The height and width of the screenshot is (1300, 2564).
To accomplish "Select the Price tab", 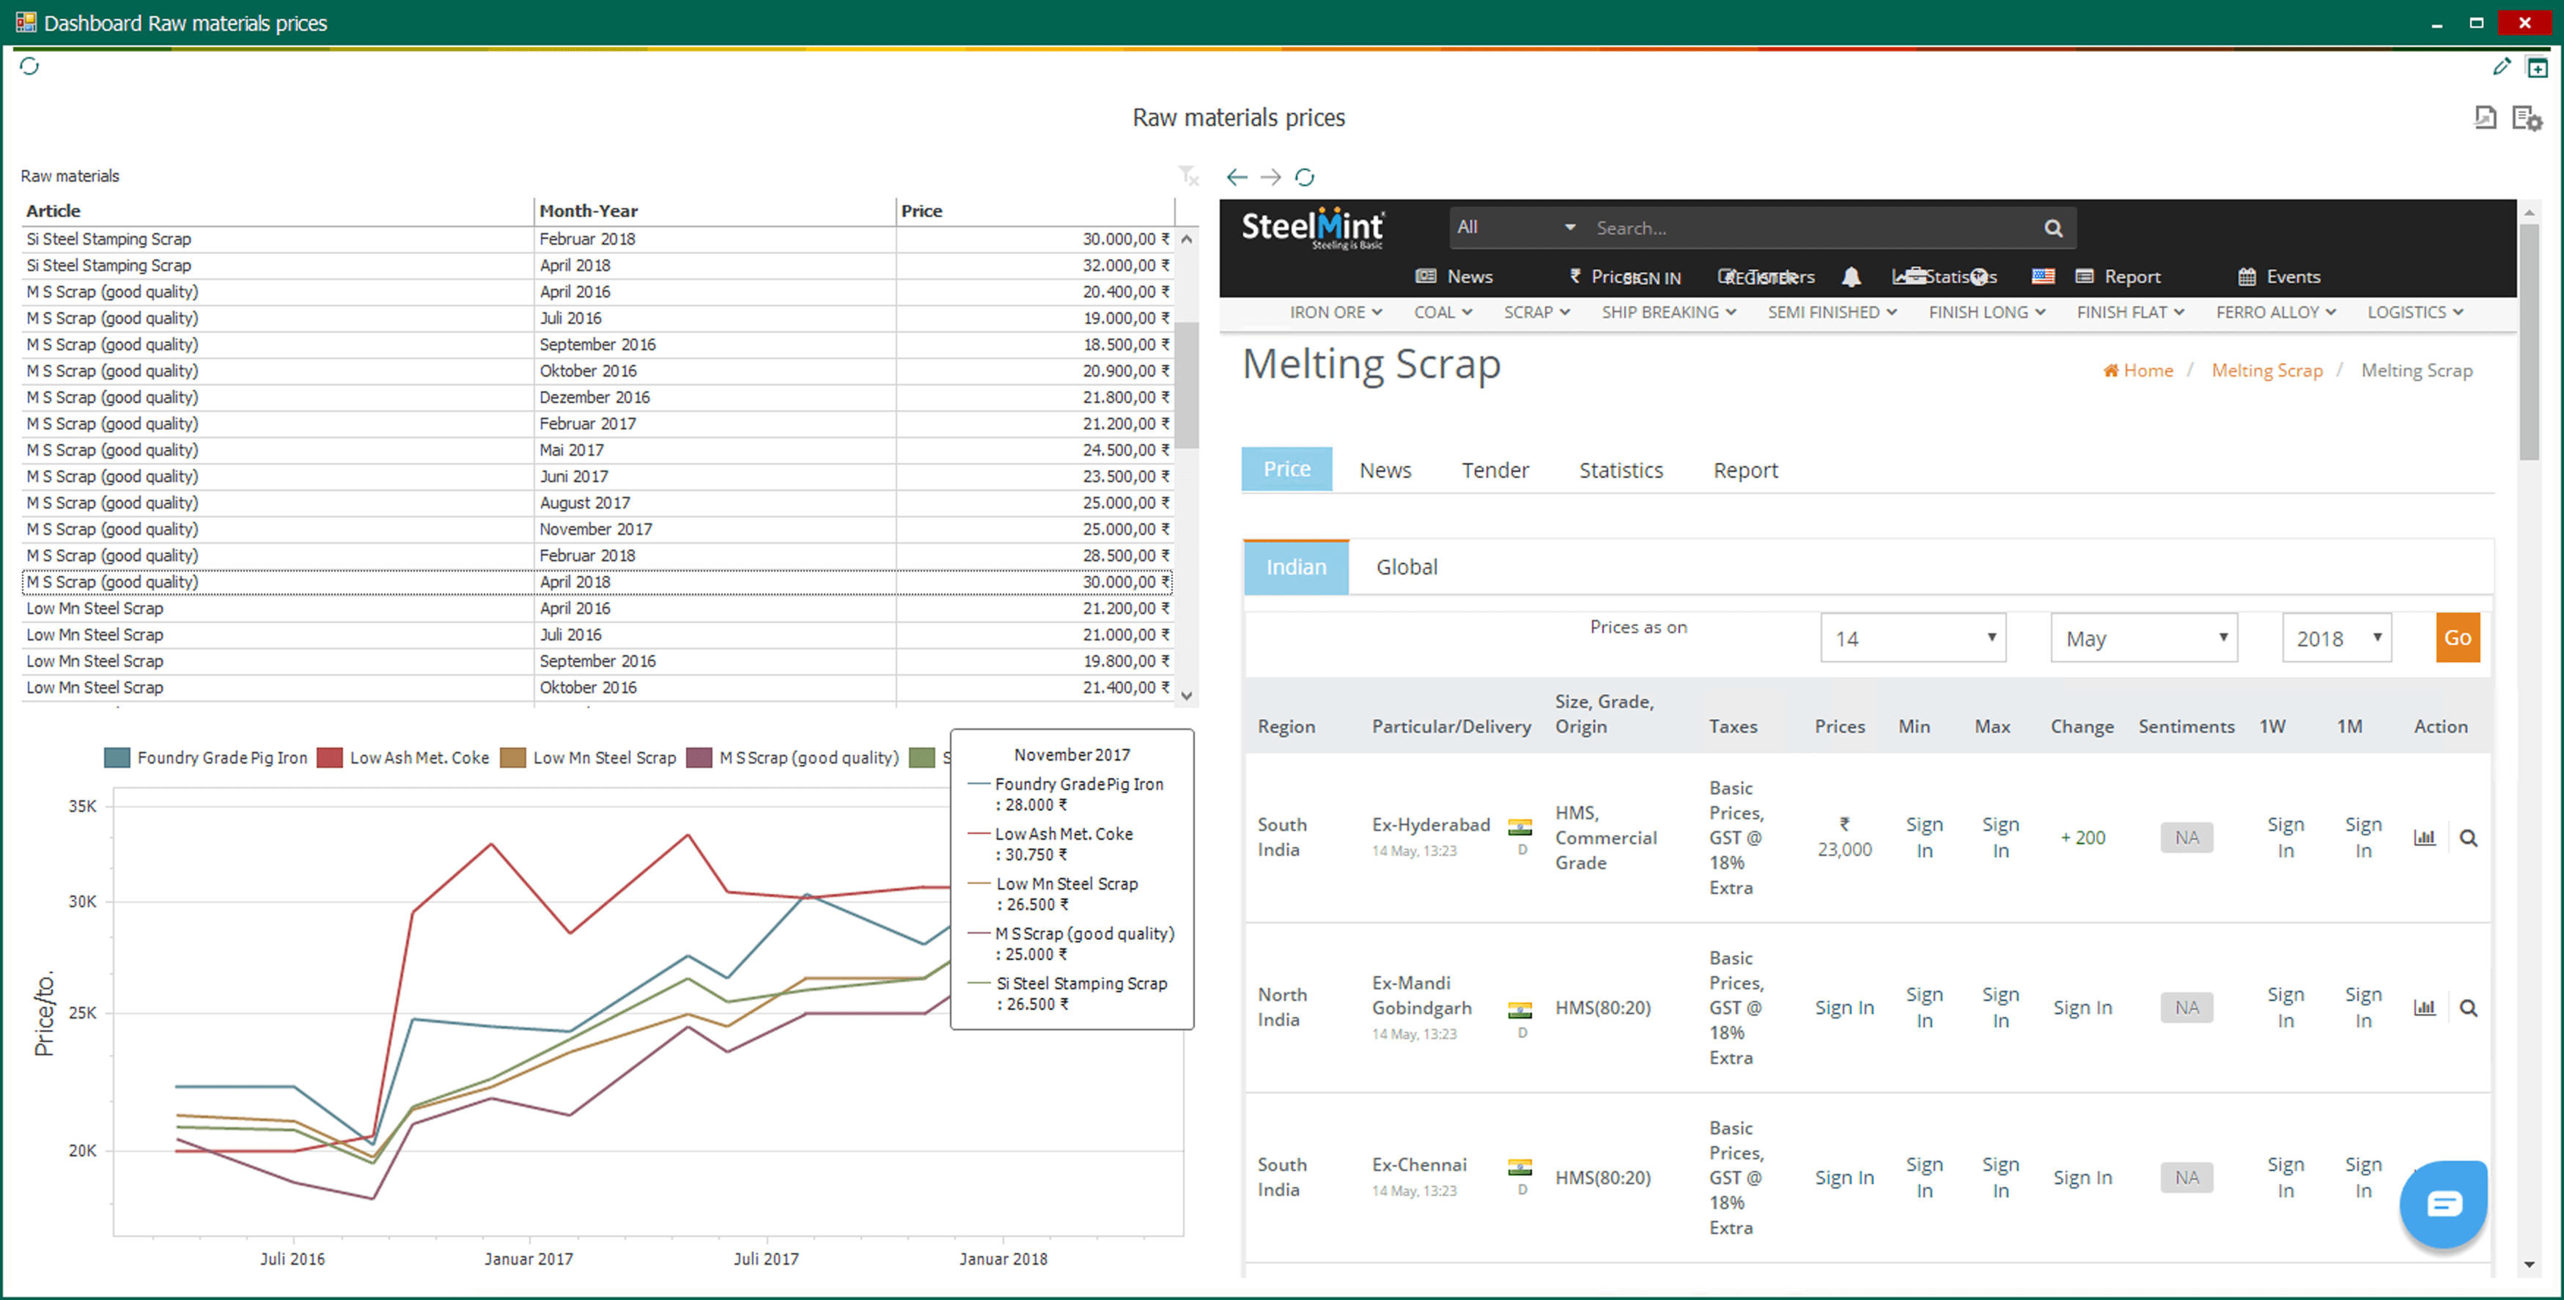I will click(x=1286, y=469).
